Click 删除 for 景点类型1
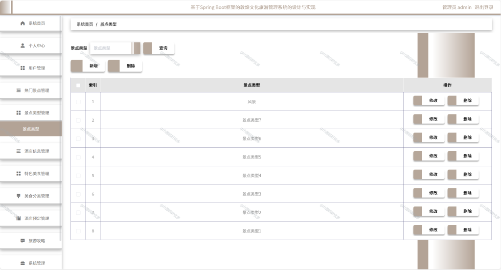Image resolution: width=501 pixels, height=270 pixels. [x=463, y=230]
